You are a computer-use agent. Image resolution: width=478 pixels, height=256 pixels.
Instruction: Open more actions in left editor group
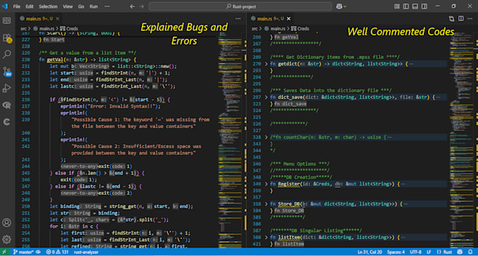pyautogui.click(x=238, y=19)
